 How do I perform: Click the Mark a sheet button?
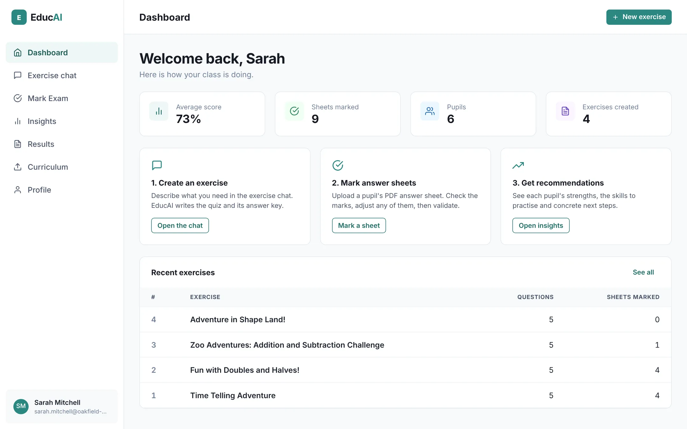(359, 225)
